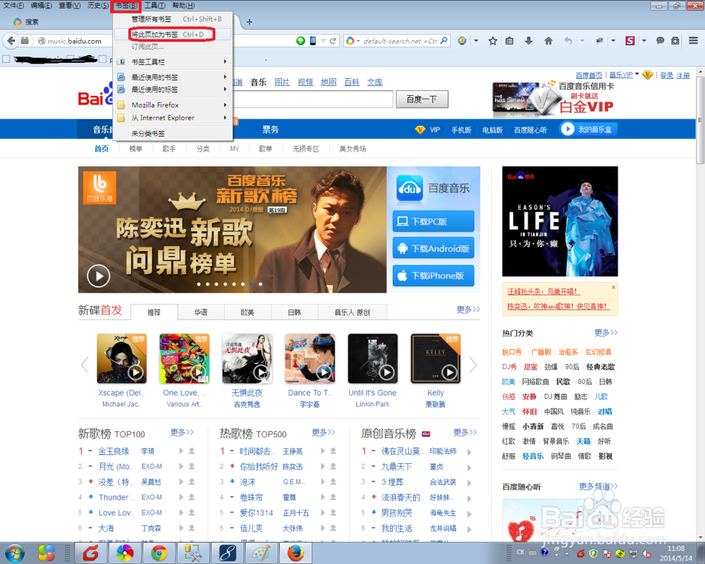This screenshot has width=705, height=564.
Task: Click the 登录 link
Action: tap(666, 75)
